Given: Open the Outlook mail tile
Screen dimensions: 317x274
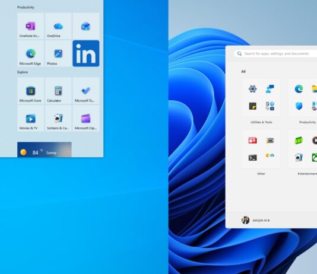Looking at the screenshot, I should [86, 26].
